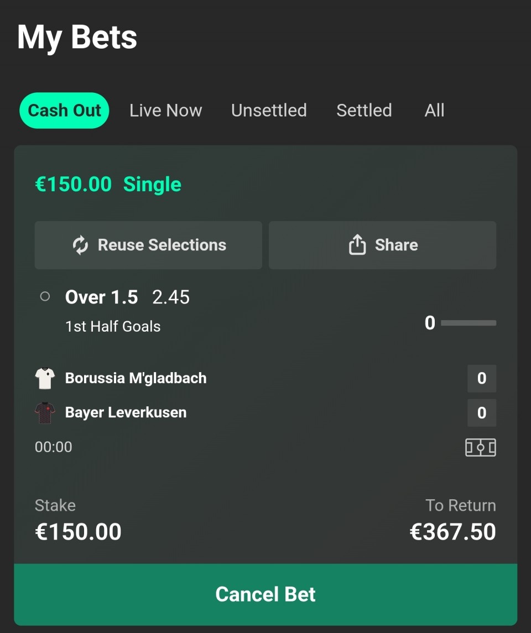Click Borussia M'gladbach score box
Screen dimensions: 531x633
click(481, 379)
